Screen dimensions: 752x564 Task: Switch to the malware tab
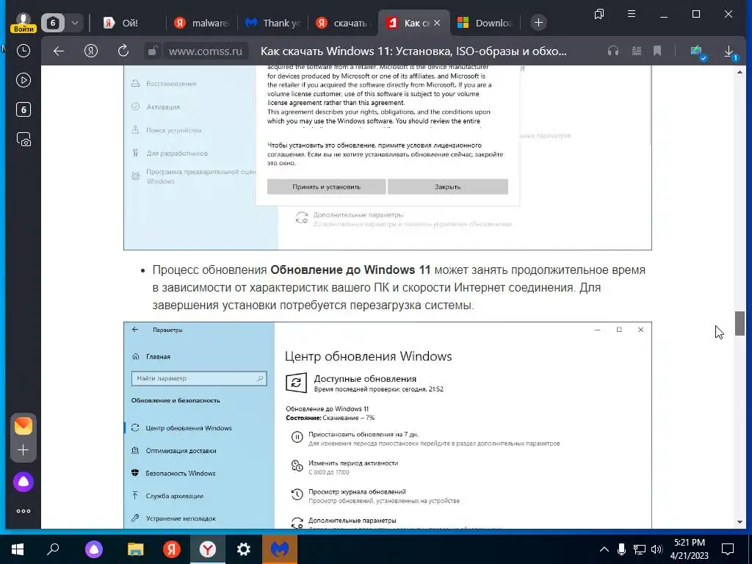pos(201,23)
